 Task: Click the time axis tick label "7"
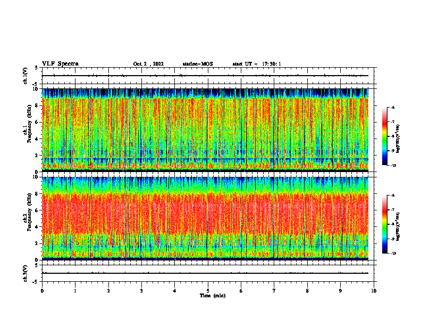(274, 291)
